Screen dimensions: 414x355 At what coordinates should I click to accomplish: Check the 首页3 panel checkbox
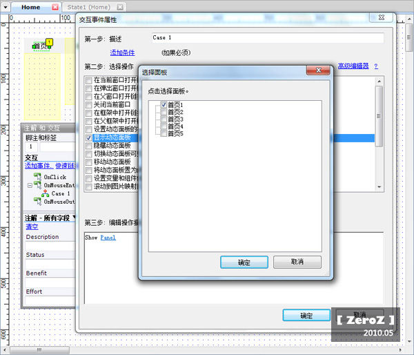164,119
